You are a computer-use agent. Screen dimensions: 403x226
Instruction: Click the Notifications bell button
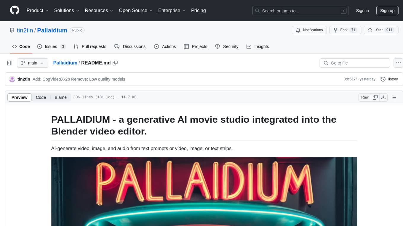pos(309,30)
